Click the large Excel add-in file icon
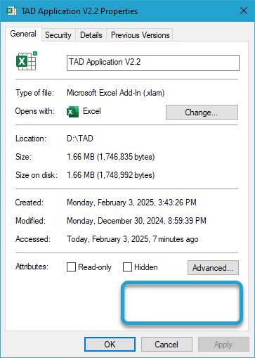Screen dimensions: 255x358 [x=27, y=61]
